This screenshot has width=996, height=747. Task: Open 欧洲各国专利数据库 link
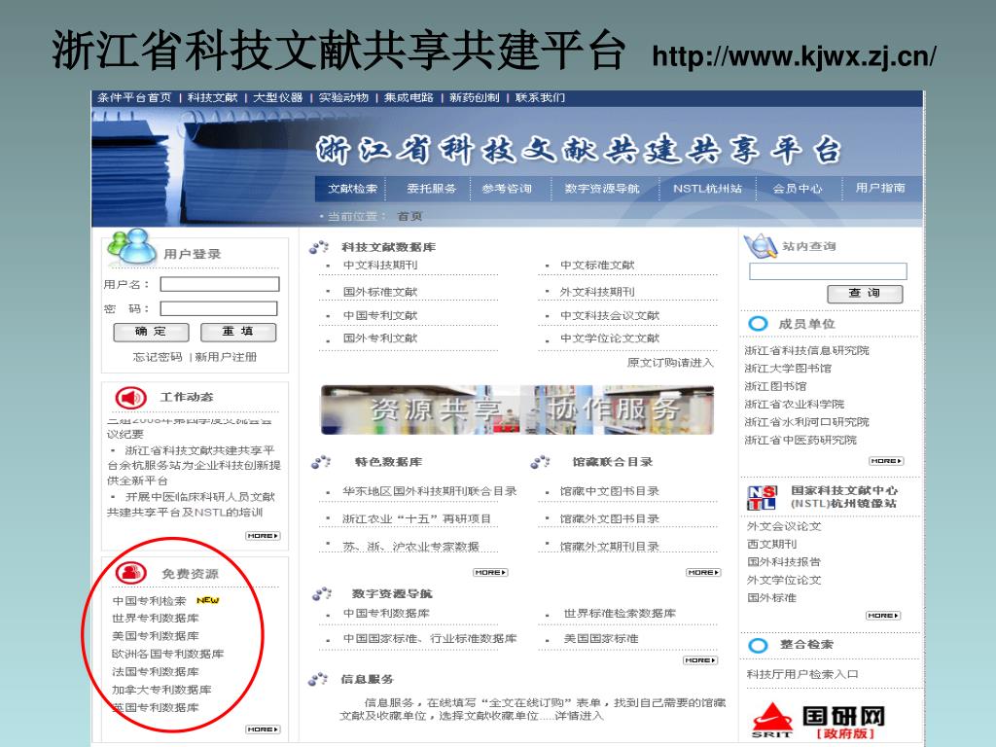167,654
